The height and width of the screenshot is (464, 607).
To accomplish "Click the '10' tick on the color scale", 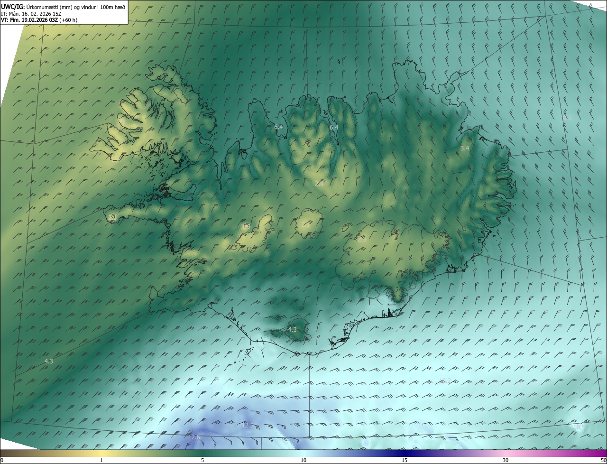I will tap(303, 460).
